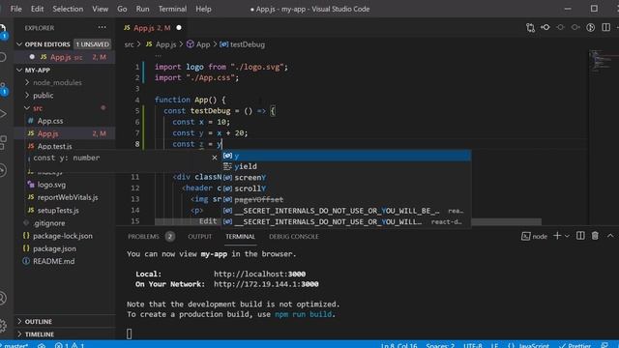Image resolution: width=619 pixels, height=348 pixels.
Task: Select the 'yield' autocomplete suggestion
Action: [x=346, y=166]
